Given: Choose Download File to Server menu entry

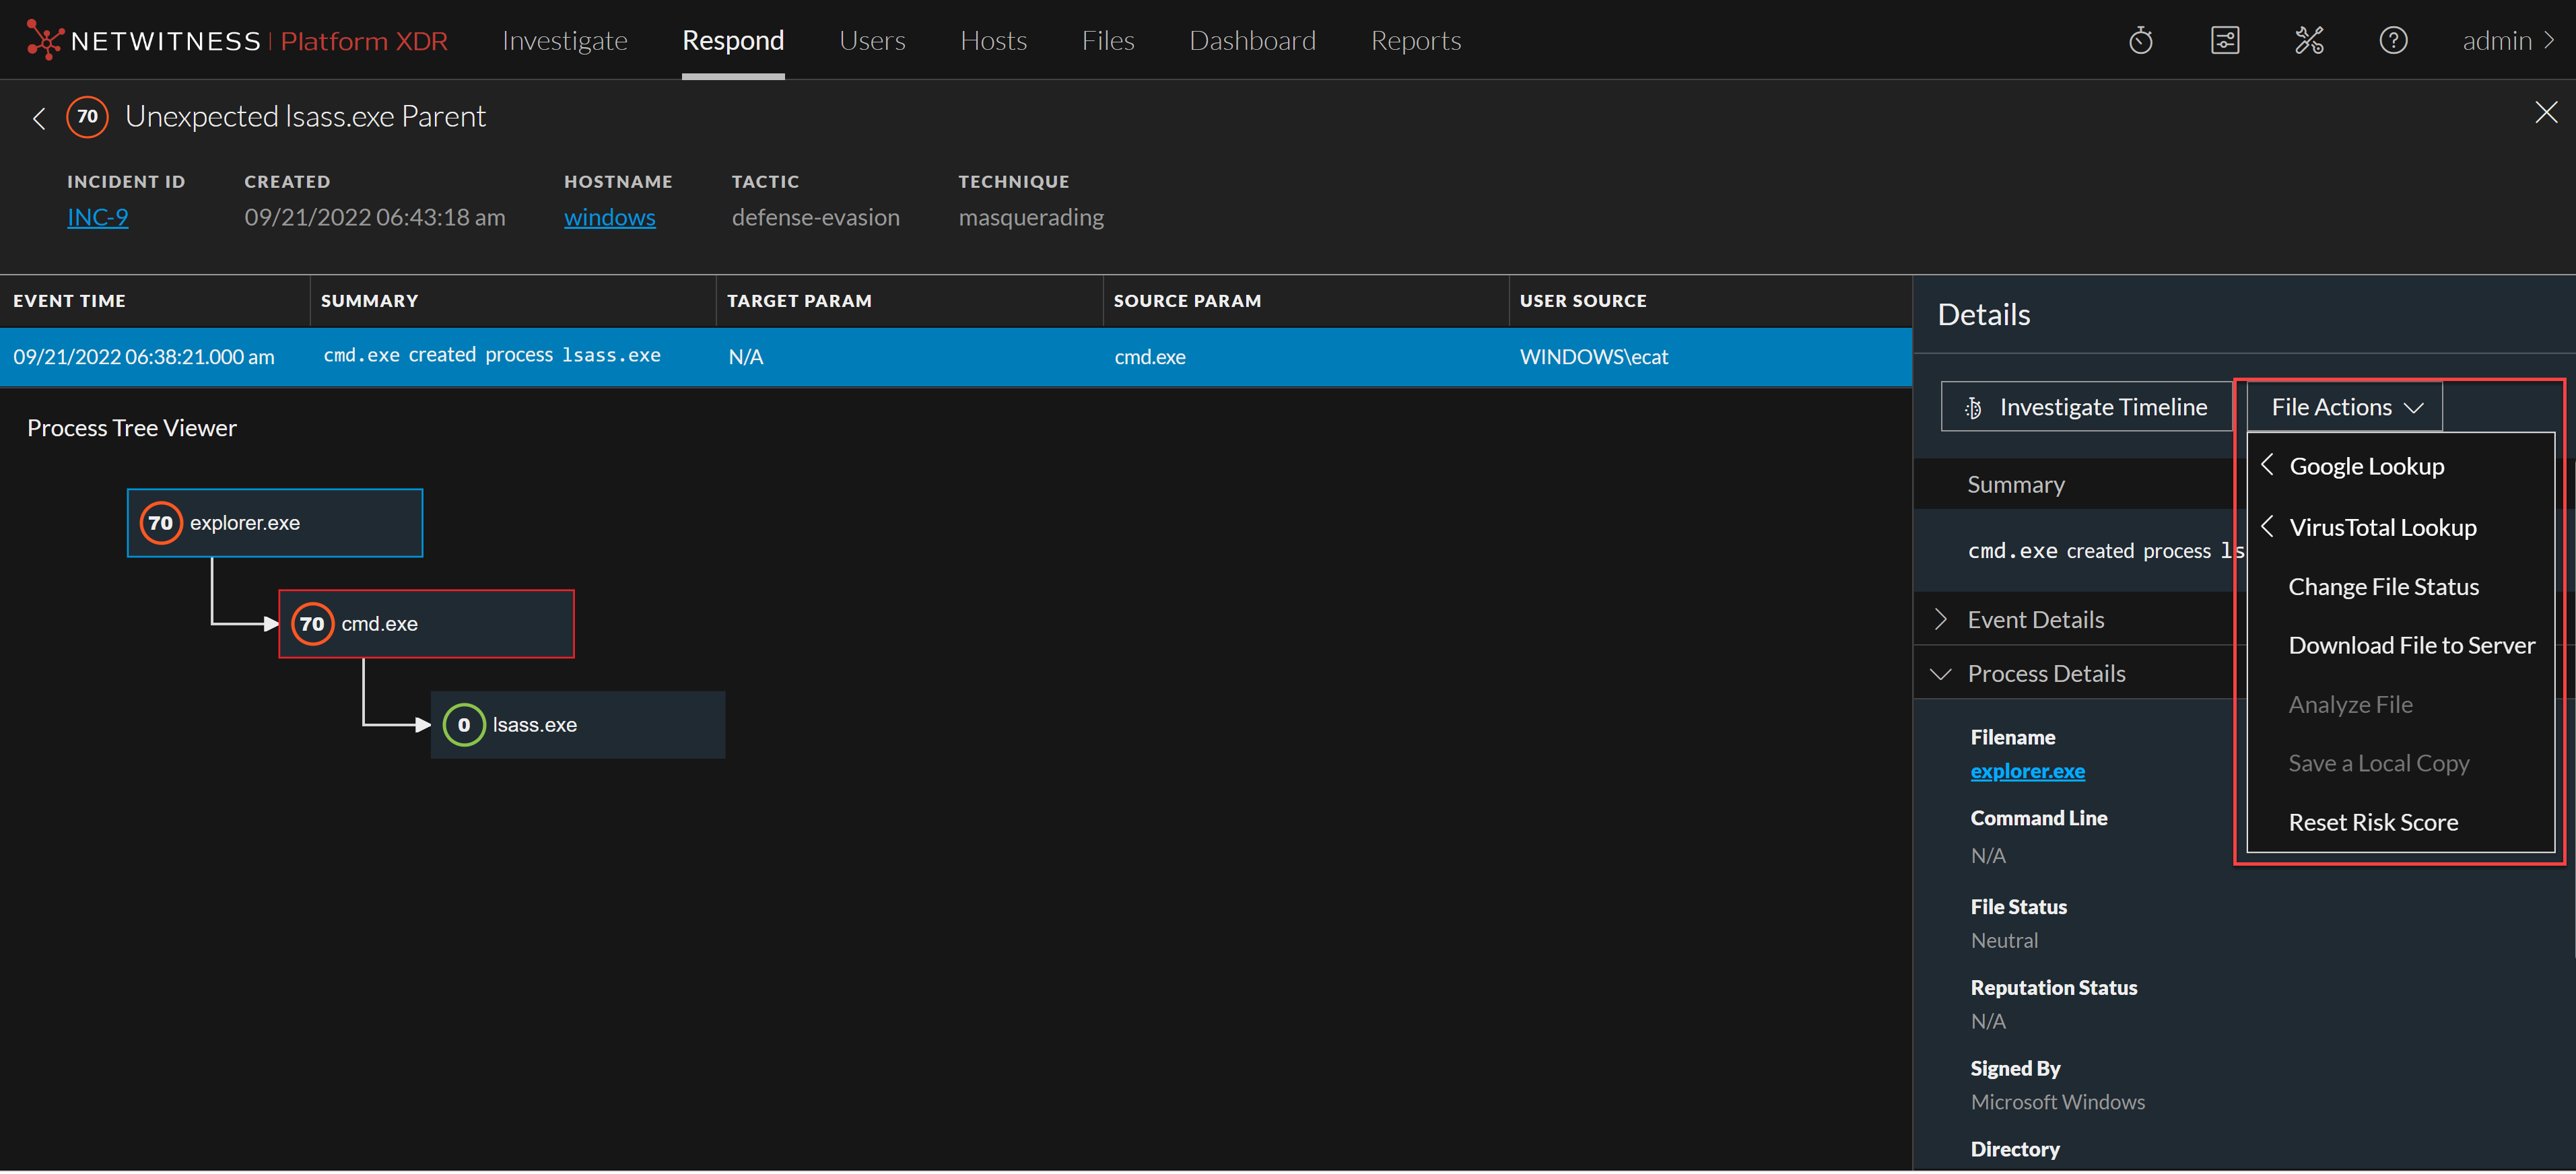Looking at the screenshot, I should [x=2412, y=645].
